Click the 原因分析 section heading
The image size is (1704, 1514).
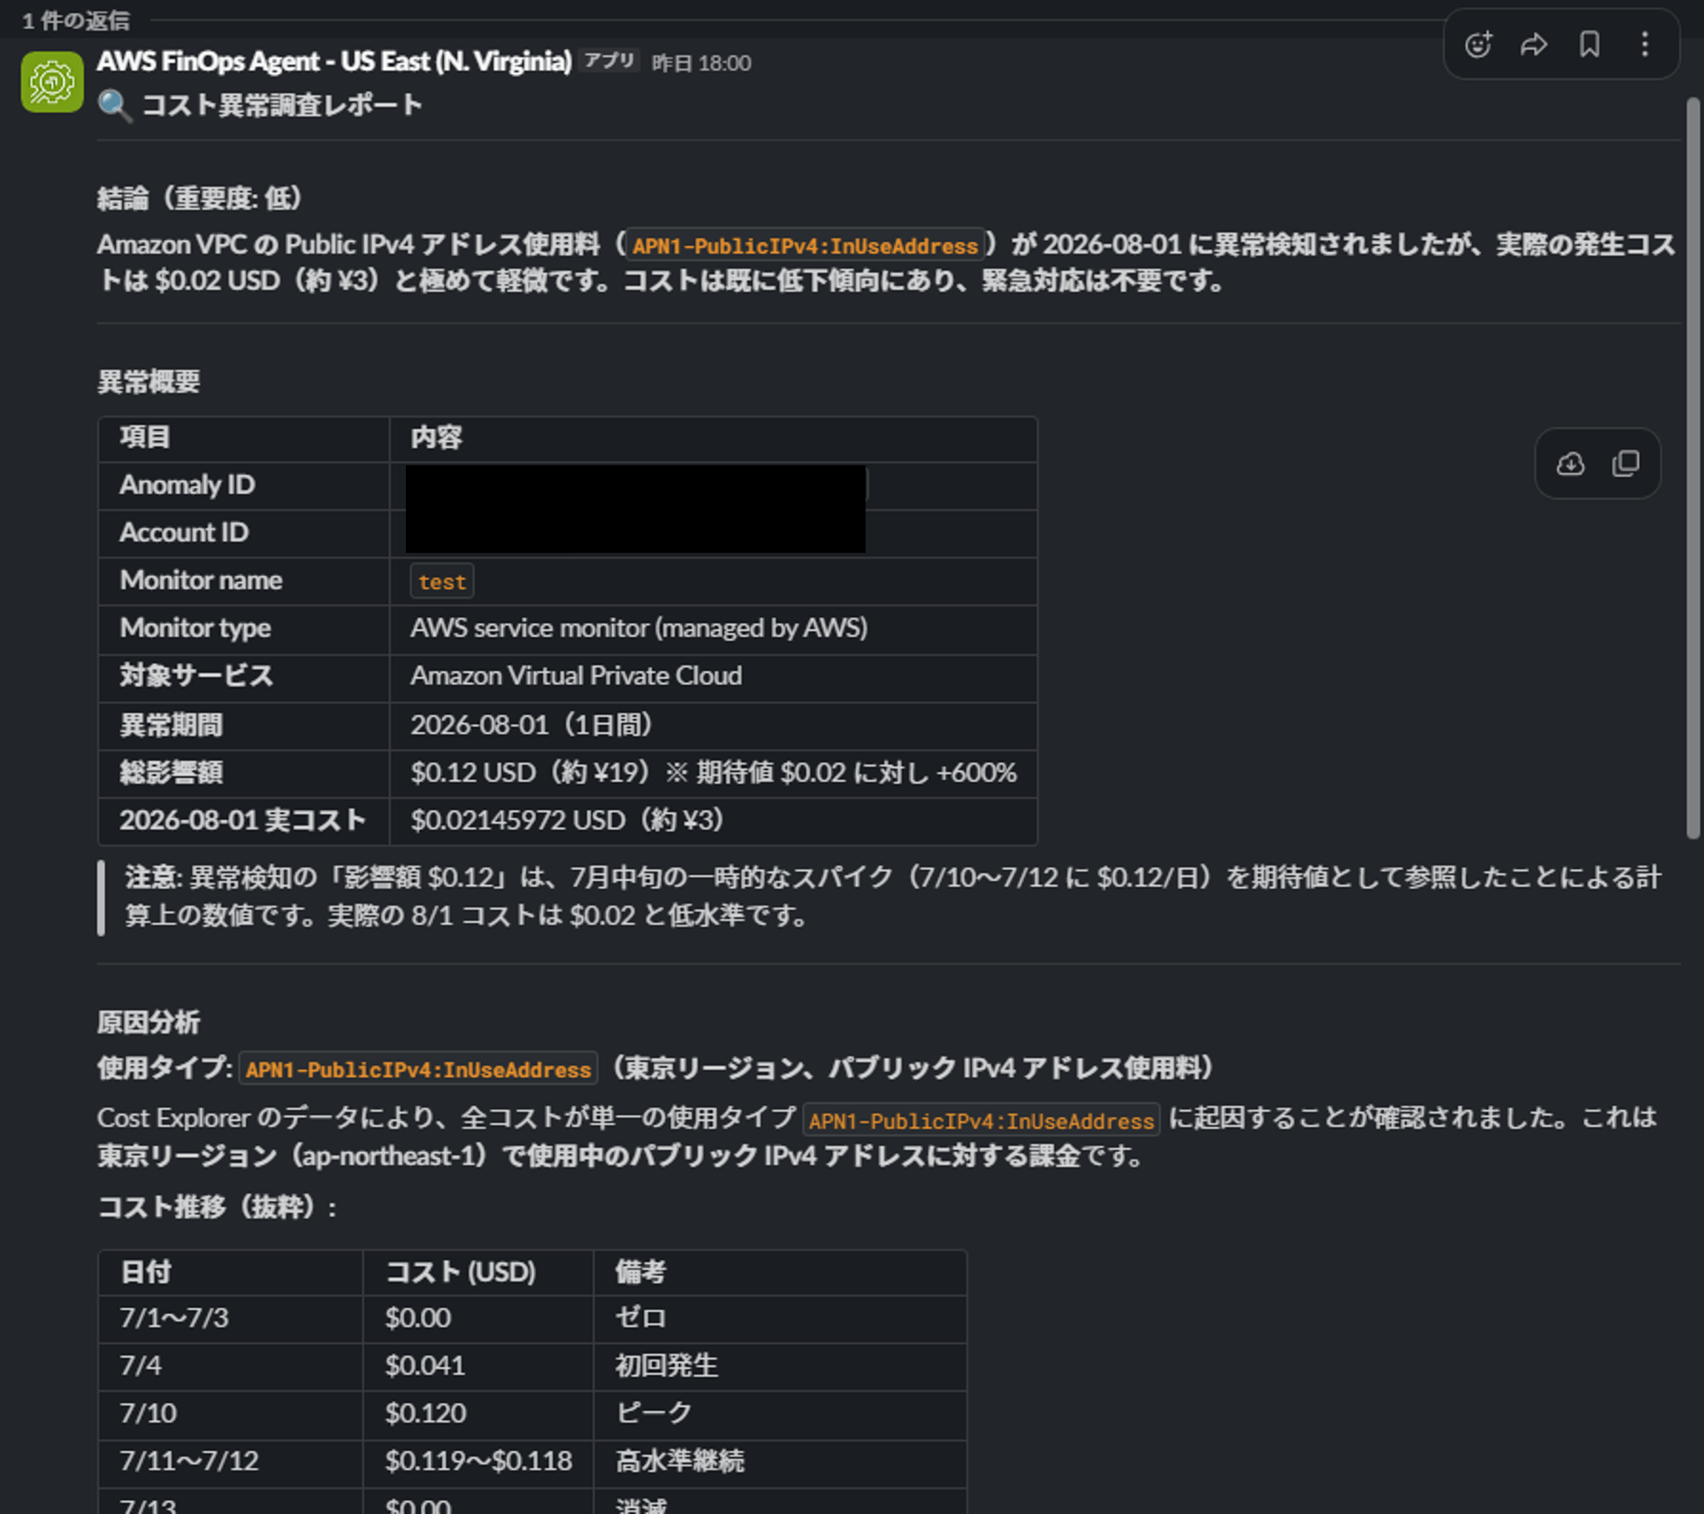149,1022
